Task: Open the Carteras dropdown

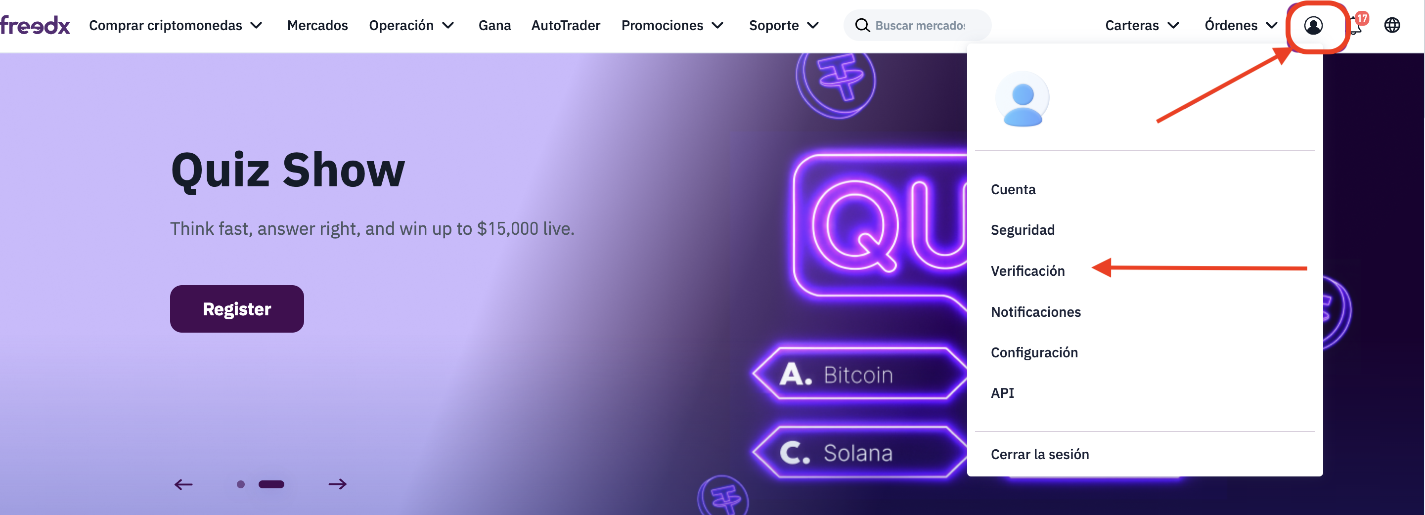Action: tap(1142, 25)
